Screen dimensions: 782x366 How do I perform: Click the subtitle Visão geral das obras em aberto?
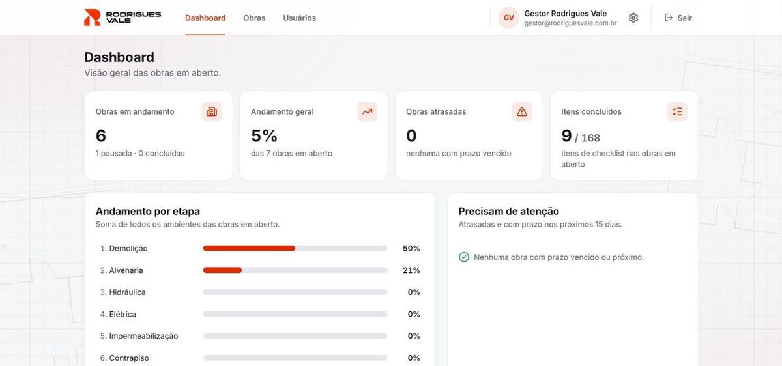(x=152, y=73)
